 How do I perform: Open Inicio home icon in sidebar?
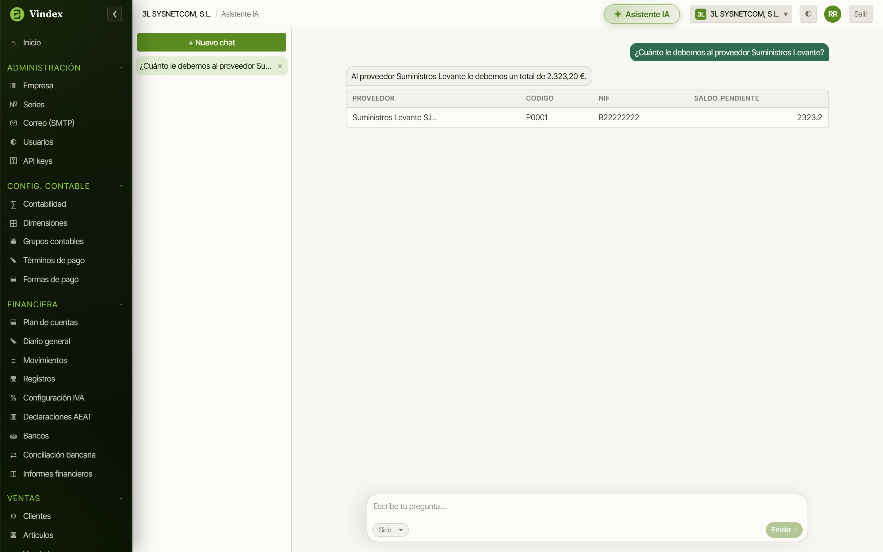coord(13,43)
